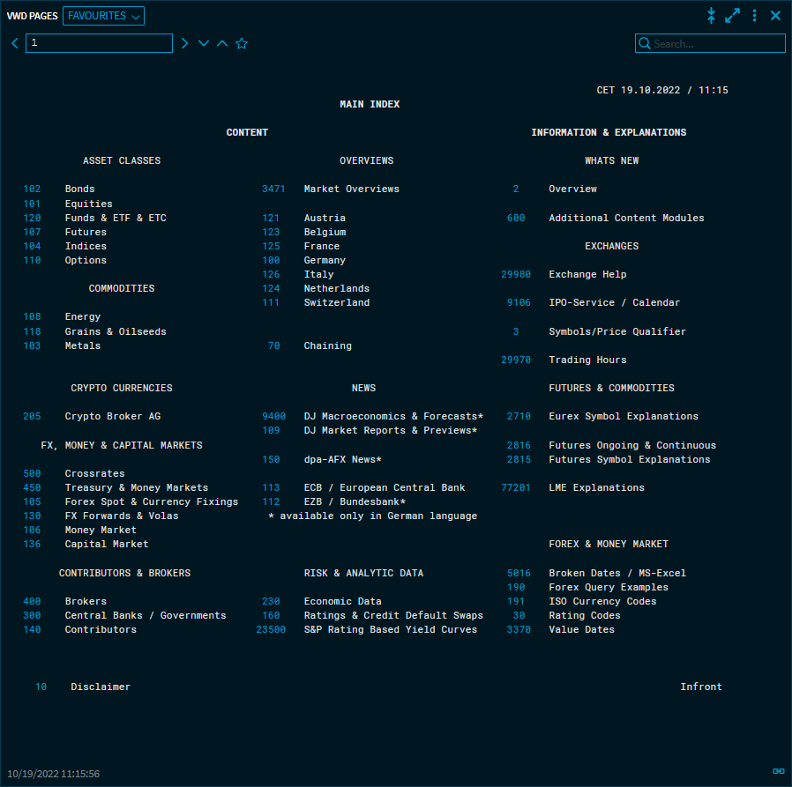
Task: Click the up chevron beside page field
Action: pos(222,43)
